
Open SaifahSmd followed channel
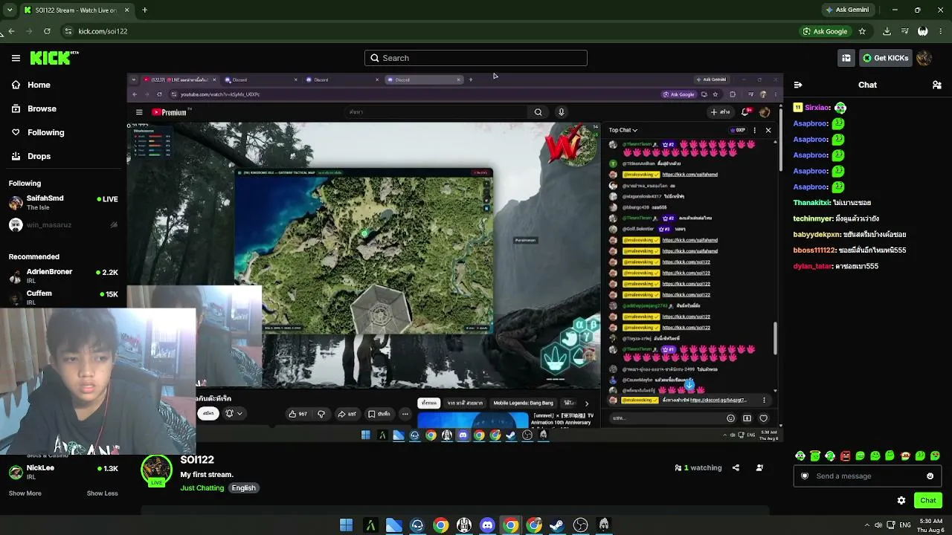click(x=63, y=202)
